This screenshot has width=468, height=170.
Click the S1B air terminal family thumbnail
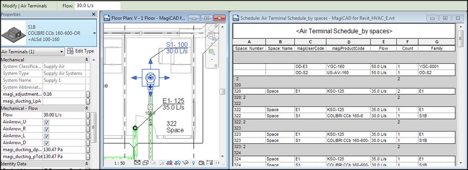click(x=13, y=33)
